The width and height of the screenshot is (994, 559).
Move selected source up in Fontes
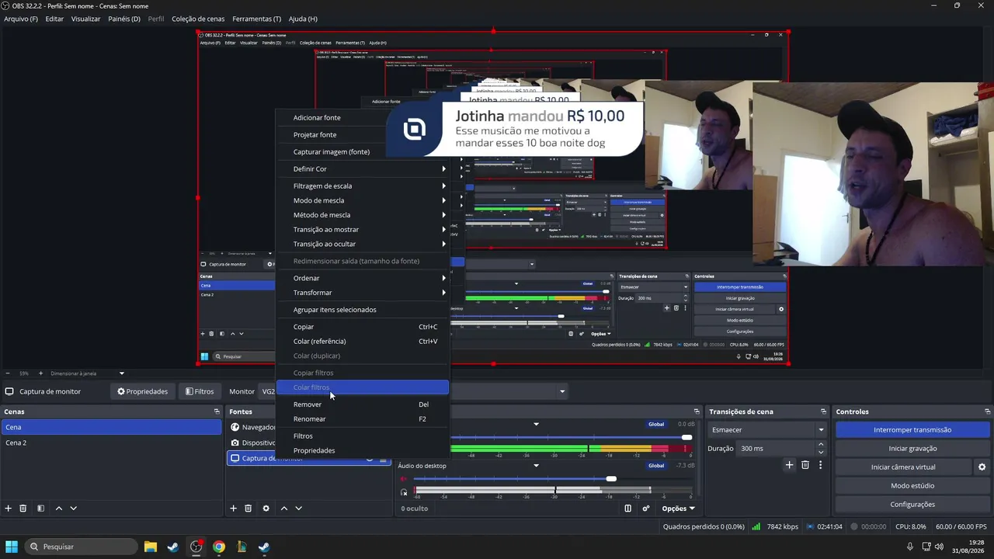coord(284,509)
